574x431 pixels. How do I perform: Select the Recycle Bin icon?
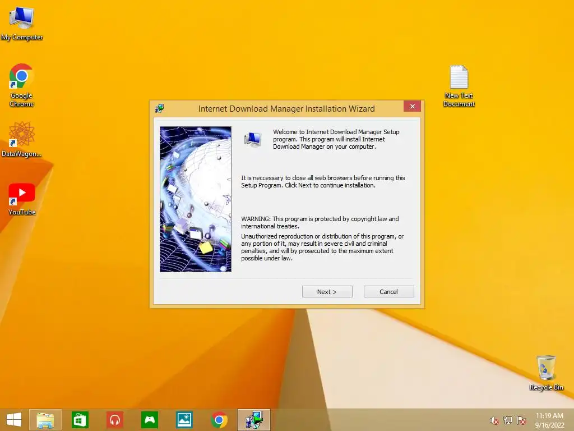click(546, 373)
